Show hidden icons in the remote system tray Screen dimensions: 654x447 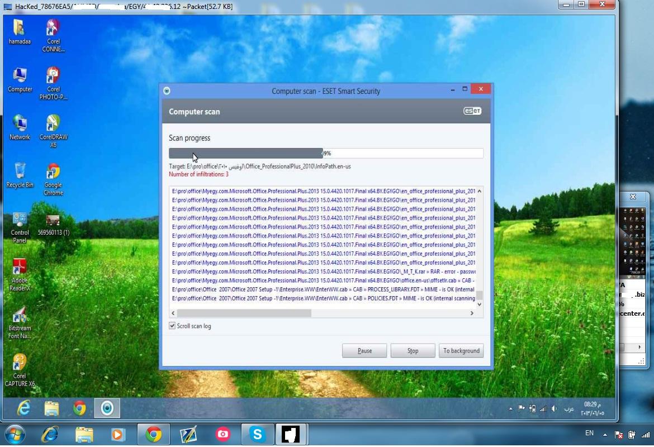coord(510,409)
